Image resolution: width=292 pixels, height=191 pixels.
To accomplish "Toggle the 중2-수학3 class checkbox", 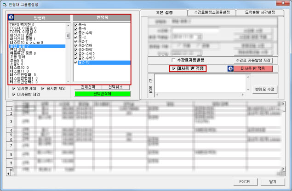I will click(x=75, y=58).
